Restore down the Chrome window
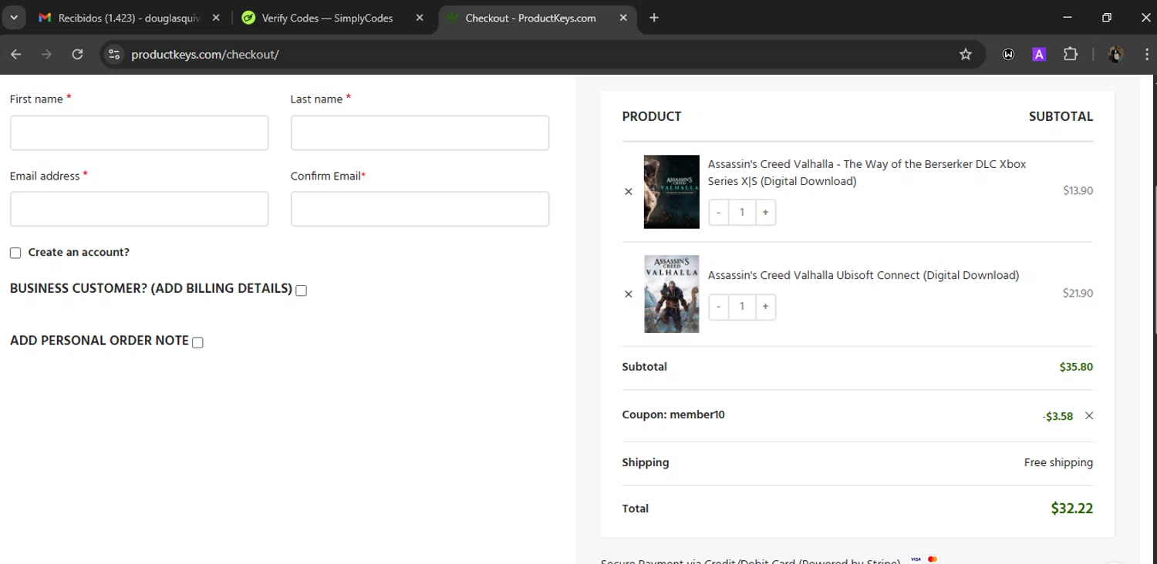Viewport: 1157px width, 564px height. 1107,18
